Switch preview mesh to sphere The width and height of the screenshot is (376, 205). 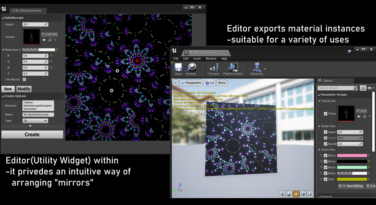pyautogui.click(x=289, y=194)
